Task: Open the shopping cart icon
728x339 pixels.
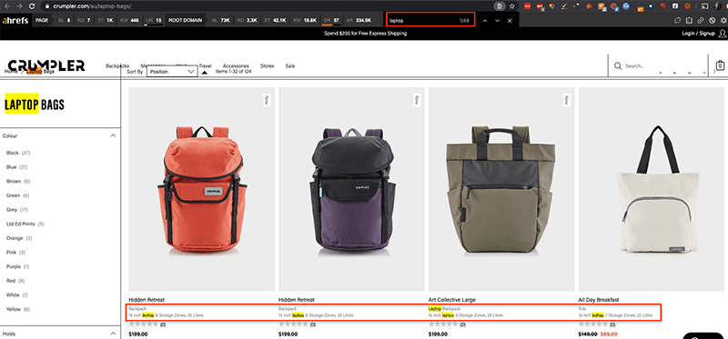Action: point(720,65)
